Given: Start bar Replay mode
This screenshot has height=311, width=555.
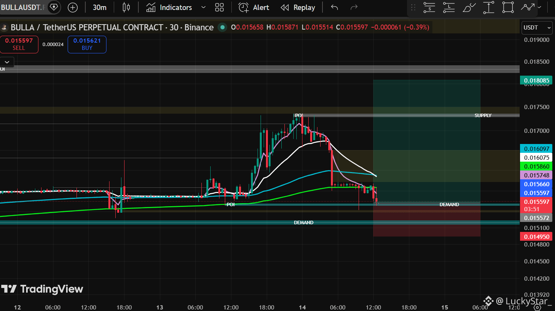Looking at the screenshot, I should pyautogui.click(x=298, y=7).
